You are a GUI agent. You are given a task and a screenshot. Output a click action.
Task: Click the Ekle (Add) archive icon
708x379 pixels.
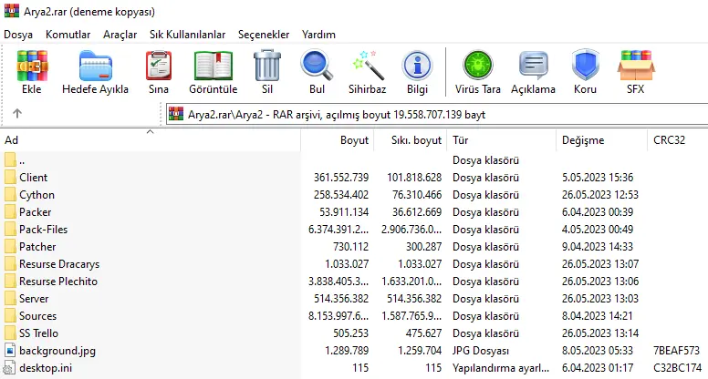tap(33, 72)
